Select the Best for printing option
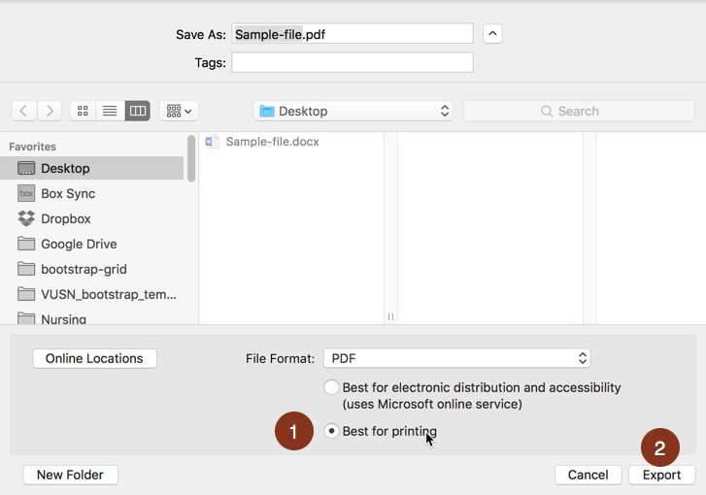 (332, 431)
